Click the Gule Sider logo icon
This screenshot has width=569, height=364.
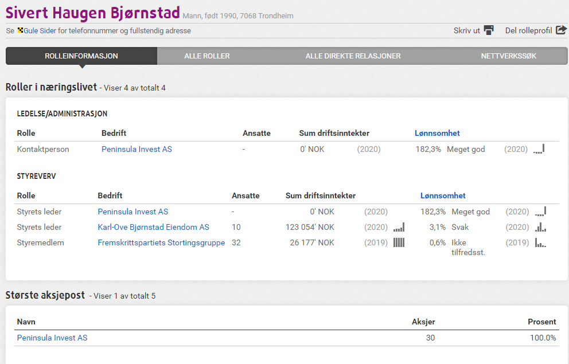(x=20, y=30)
